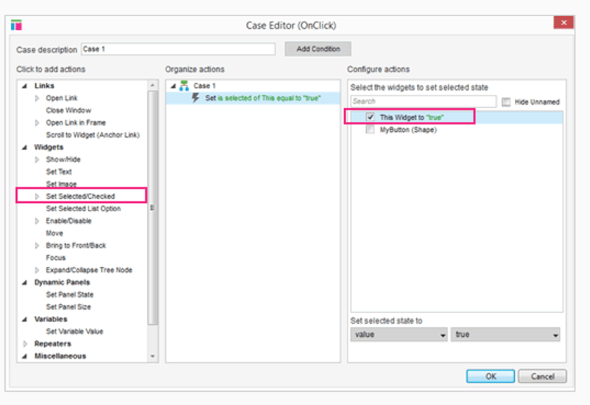The height and width of the screenshot is (405, 590).
Task: Check the This Widget checkbox
Action: pyautogui.click(x=370, y=117)
